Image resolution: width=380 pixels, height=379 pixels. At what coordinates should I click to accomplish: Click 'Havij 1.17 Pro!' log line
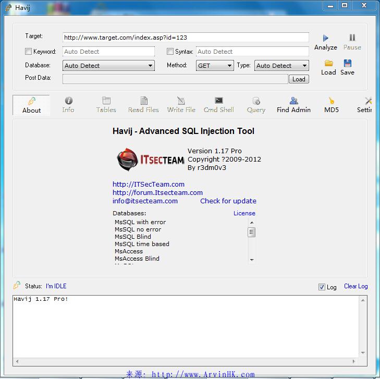pyautogui.click(x=41, y=299)
